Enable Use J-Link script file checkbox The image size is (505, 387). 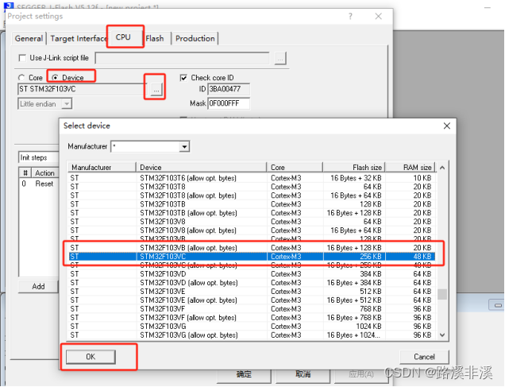pyautogui.click(x=22, y=58)
